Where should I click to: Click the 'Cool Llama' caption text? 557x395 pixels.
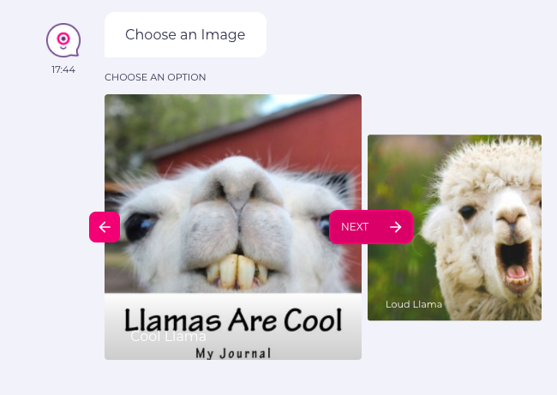[168, 336]
